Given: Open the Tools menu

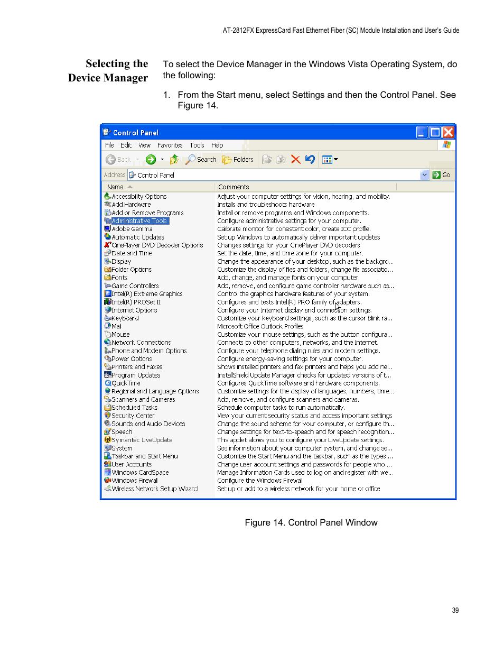Looking at the screenshot, I should pyautogui.click(x=197, y=145).
